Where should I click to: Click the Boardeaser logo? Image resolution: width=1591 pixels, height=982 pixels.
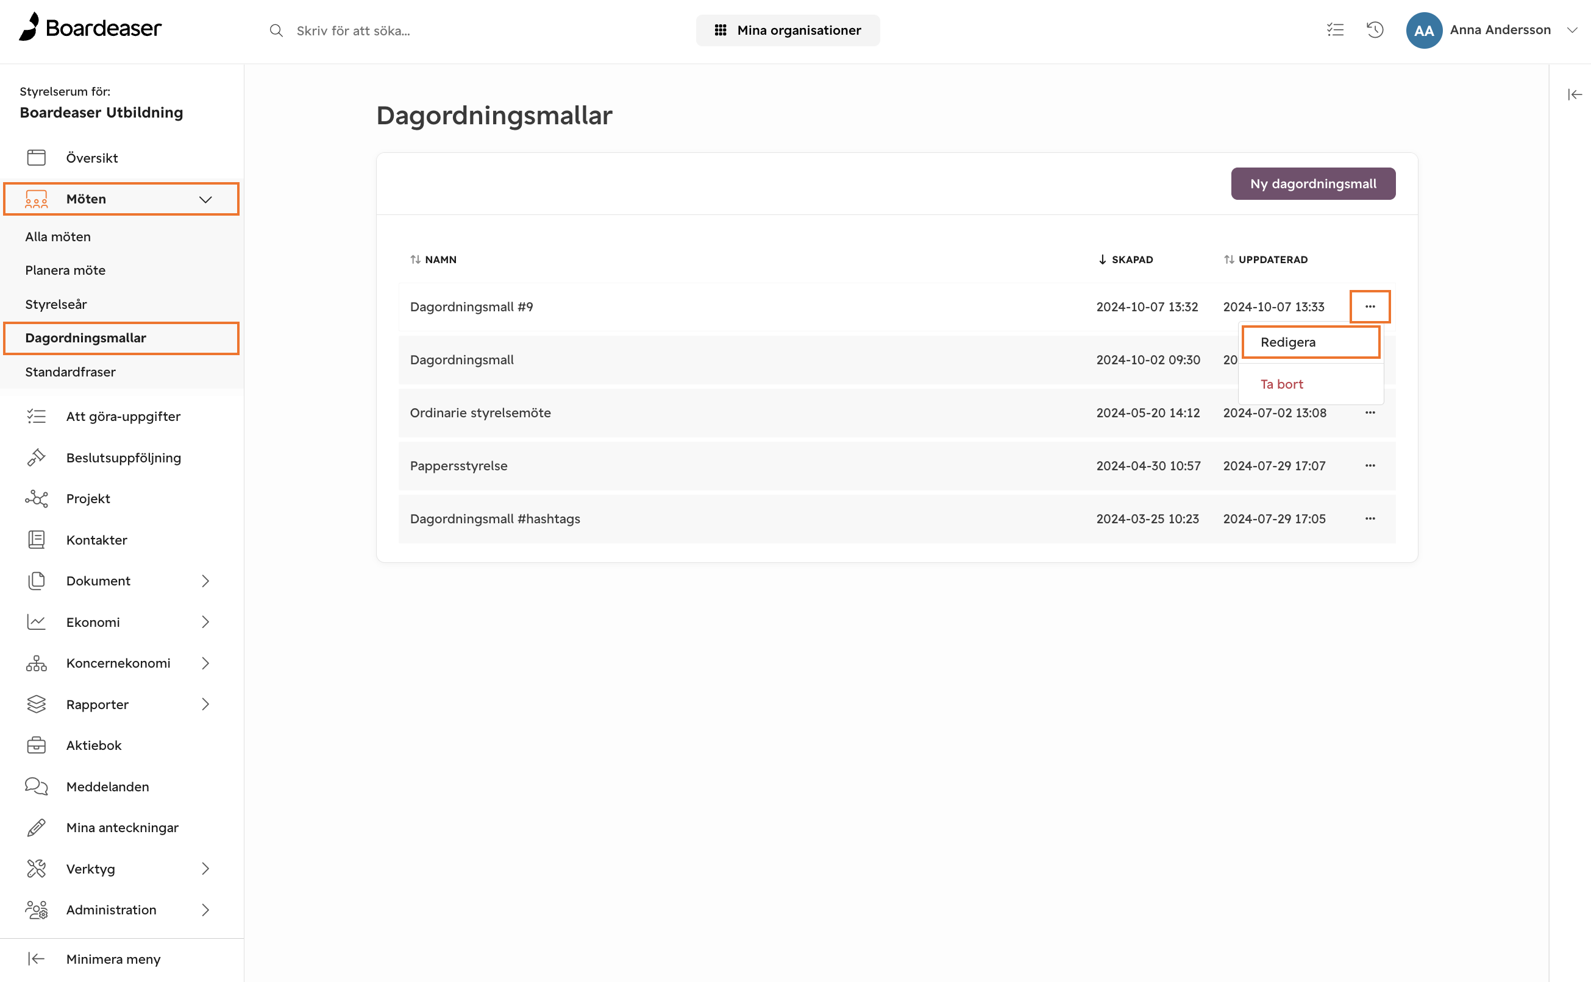(90, 27)
